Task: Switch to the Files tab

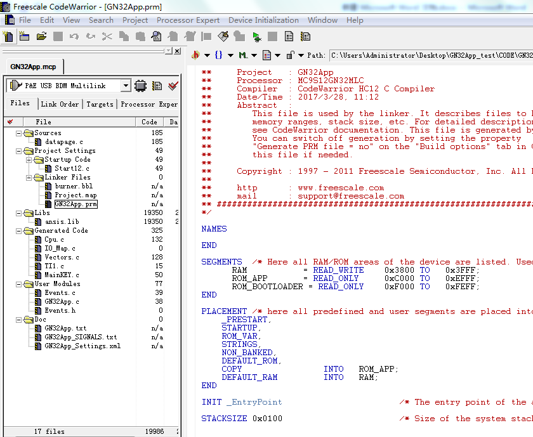Action: coord(20,103)
